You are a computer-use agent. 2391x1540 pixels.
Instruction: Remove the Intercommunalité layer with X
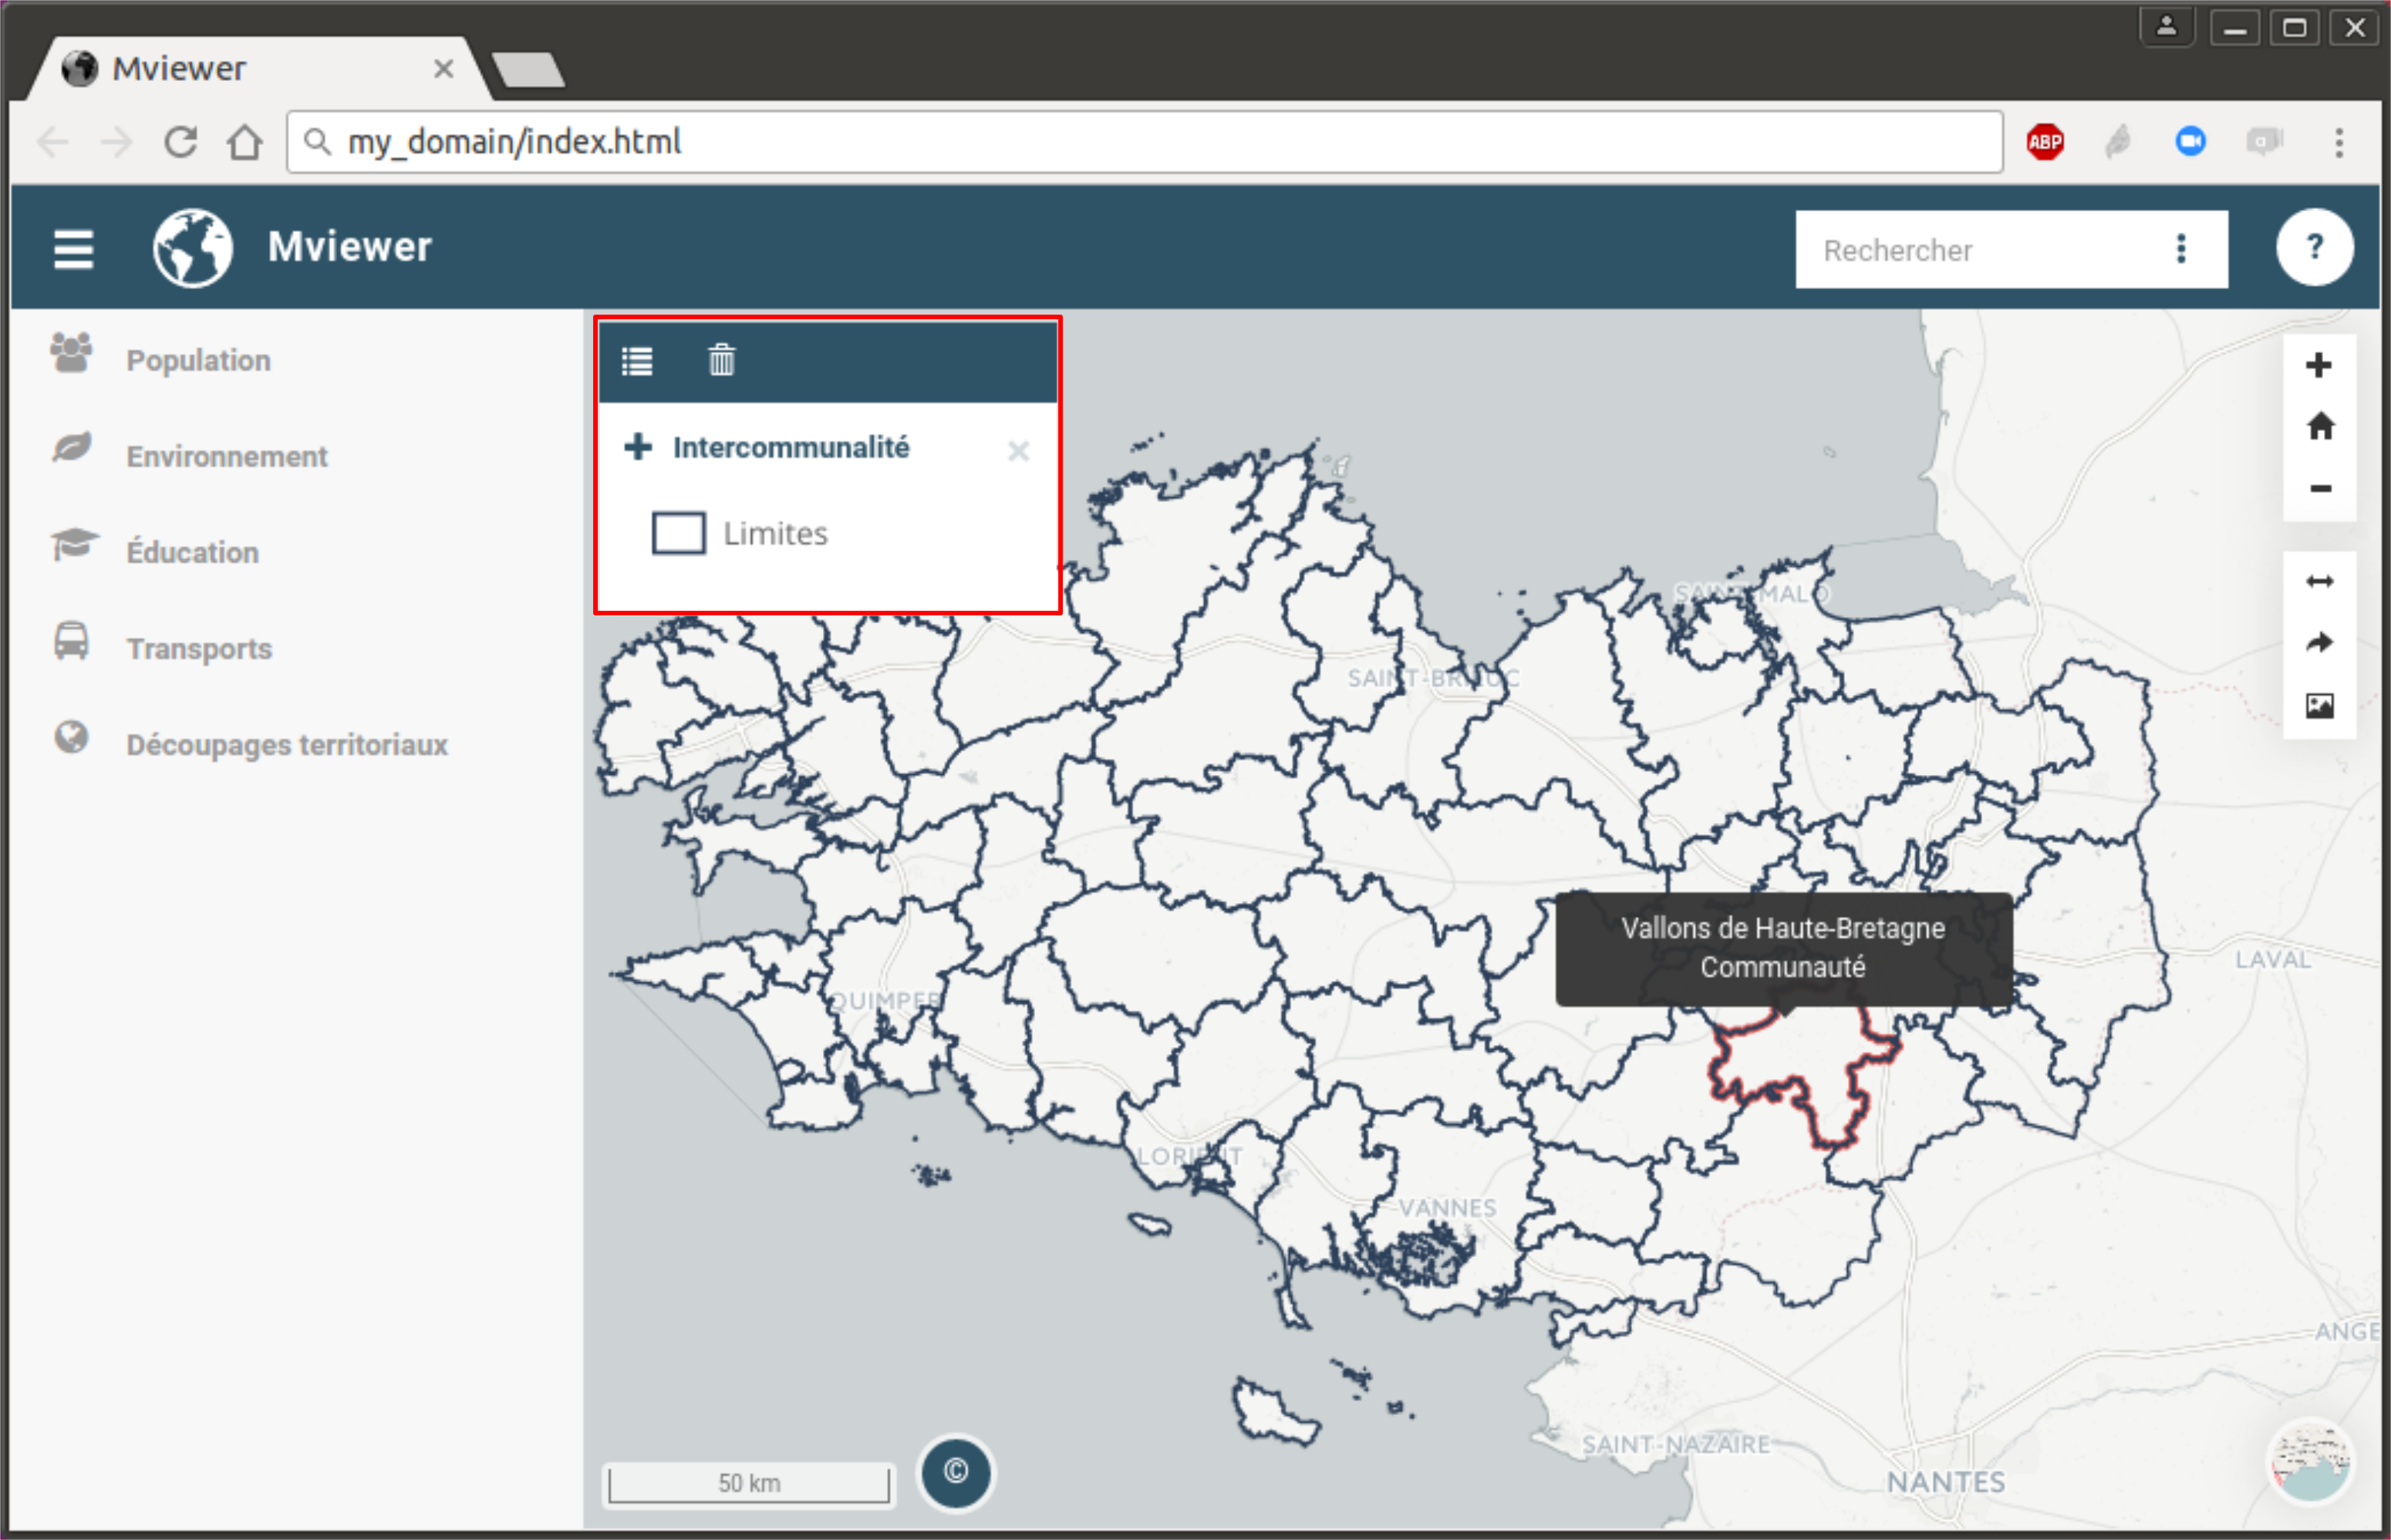point(1018,451)
